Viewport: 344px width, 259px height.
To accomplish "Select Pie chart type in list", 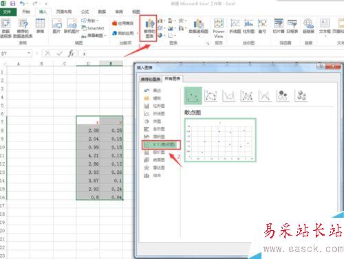I will [153, 122].
